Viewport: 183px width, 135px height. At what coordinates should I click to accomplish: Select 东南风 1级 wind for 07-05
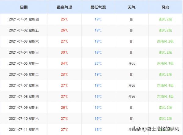(x=165, y=63)
